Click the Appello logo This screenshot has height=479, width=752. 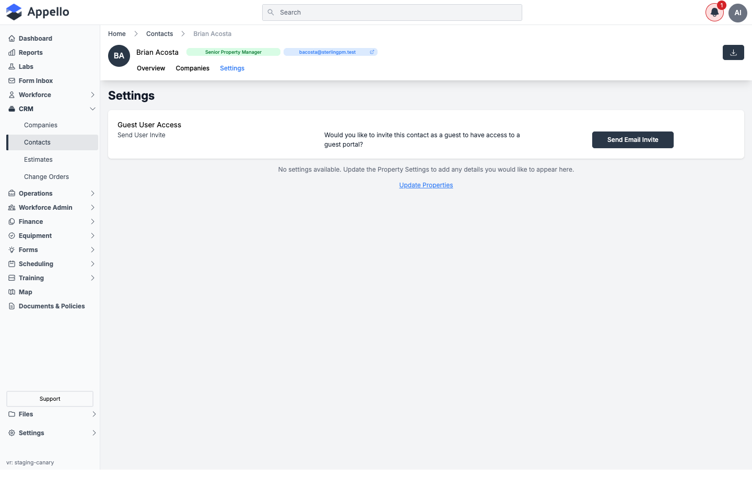(38, 12)
